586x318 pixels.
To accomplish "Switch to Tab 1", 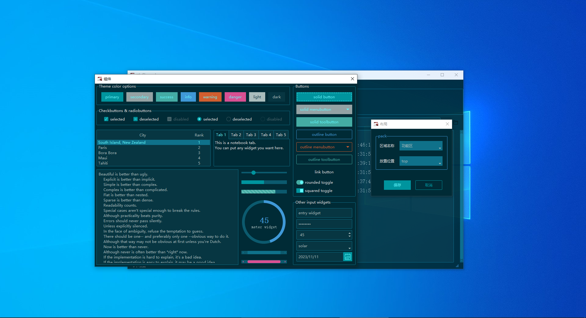I will pos(221,135).
